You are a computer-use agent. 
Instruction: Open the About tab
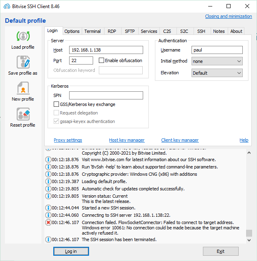point(236,31)
